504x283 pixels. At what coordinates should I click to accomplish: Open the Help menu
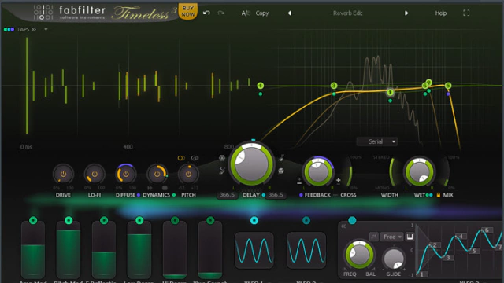coord(441,13)
